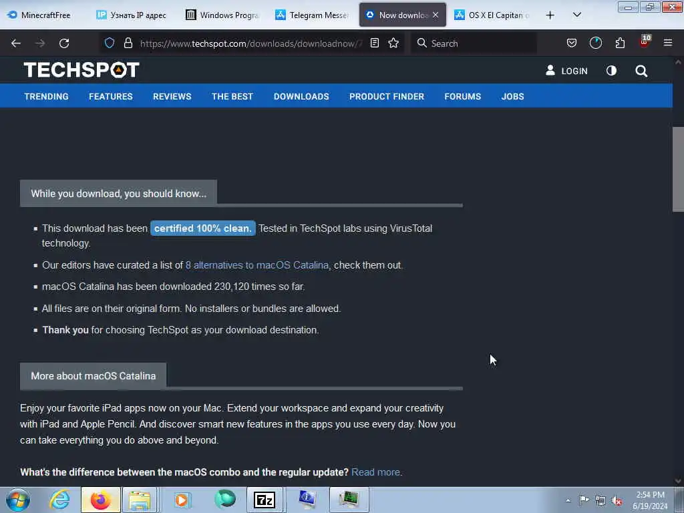
Task: Launch Internet Explorer from taskbar
Action: 59,500
